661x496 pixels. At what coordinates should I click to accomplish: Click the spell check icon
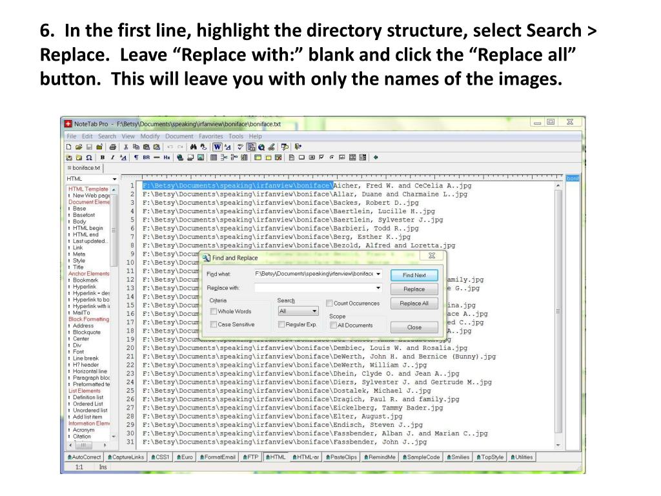coord(240,147)
